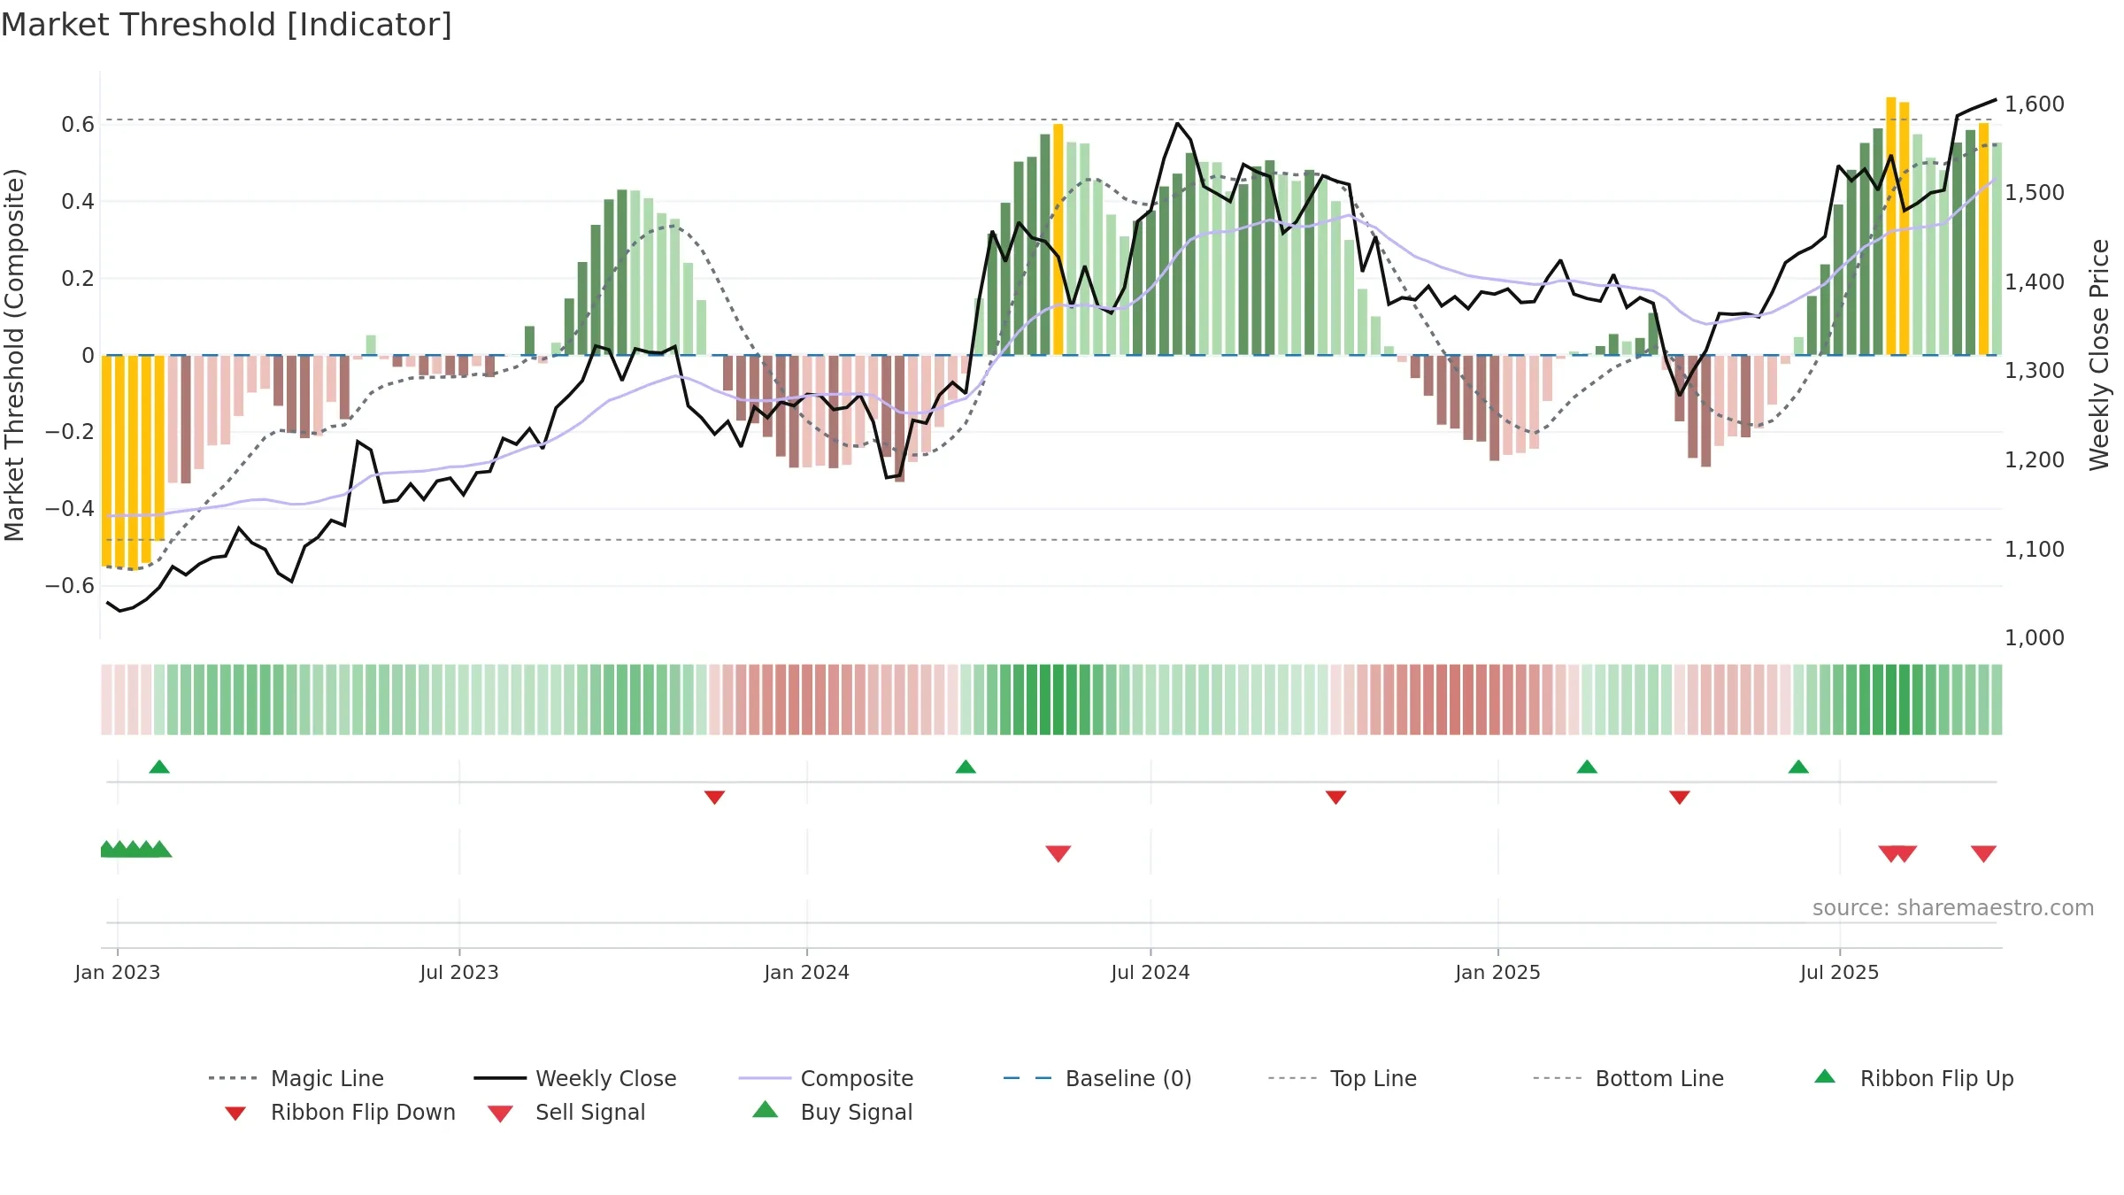2124x1195 pixels.
Task: Click the Ribbon Flip Up triangle near January 2023
Action: [x=159, y=767]
